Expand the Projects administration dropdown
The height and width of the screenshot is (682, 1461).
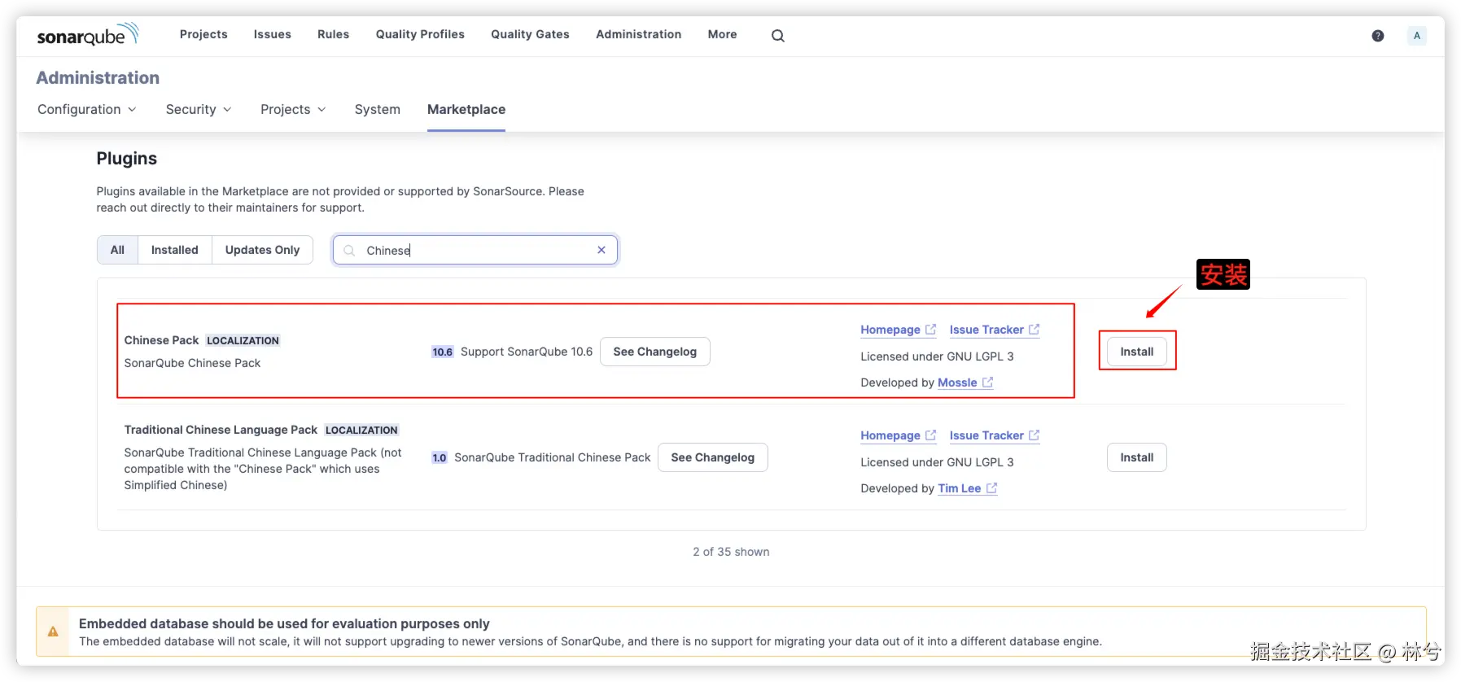pos(293,109)
